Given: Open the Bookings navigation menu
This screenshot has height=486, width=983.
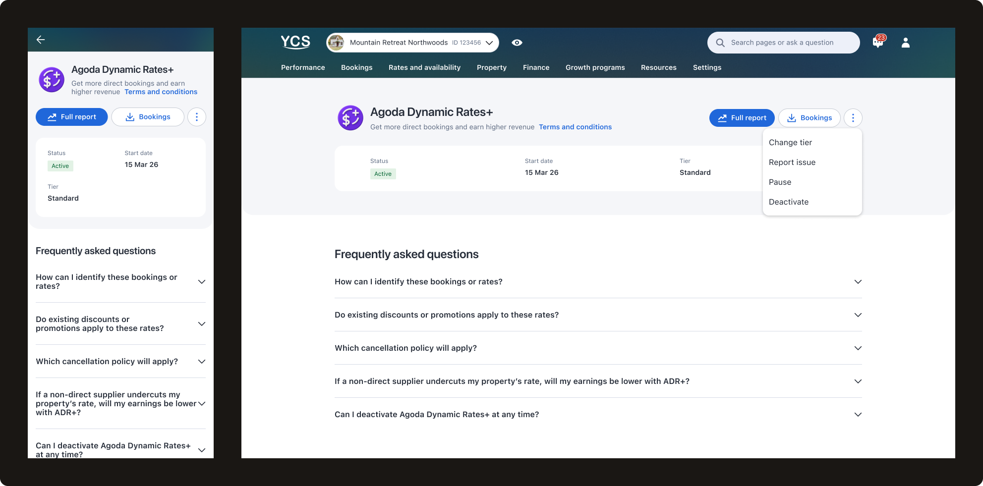Looking at the screenshot, I should coord(357,67).
